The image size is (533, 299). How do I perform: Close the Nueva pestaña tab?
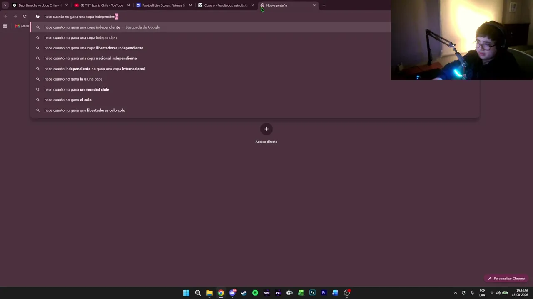[x=314, y=5]
